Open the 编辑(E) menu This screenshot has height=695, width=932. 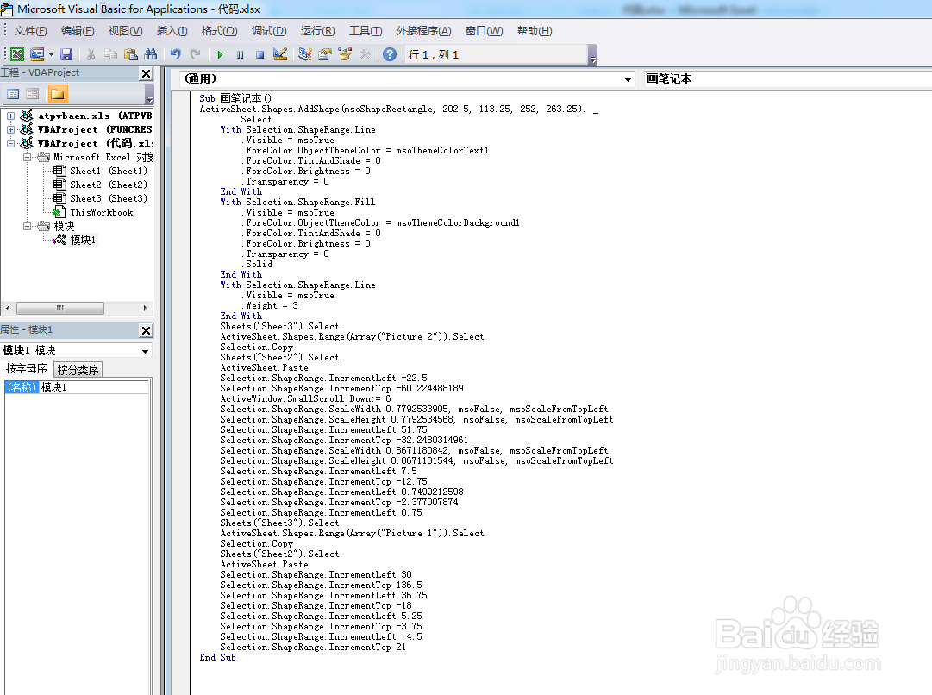(x=78, y=31)
